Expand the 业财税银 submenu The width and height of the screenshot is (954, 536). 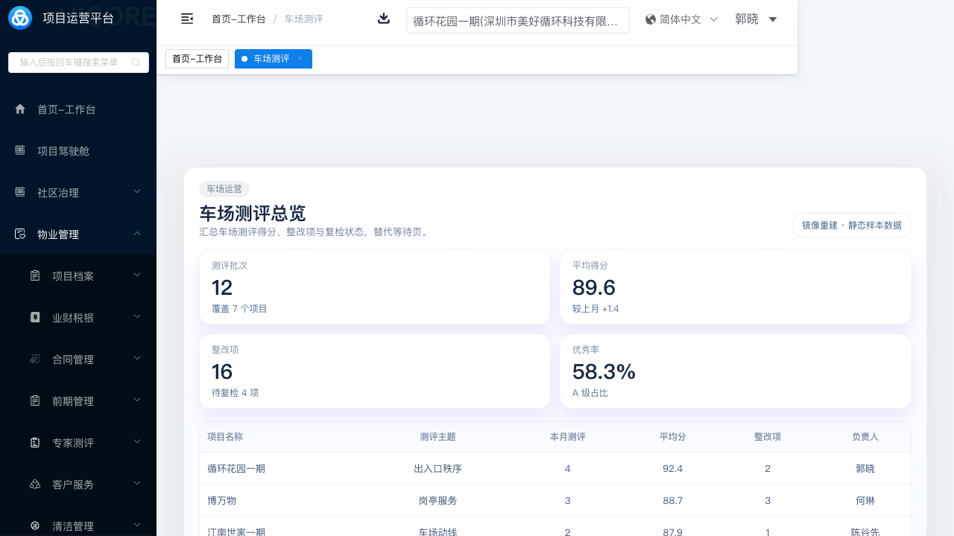(137, 317)
